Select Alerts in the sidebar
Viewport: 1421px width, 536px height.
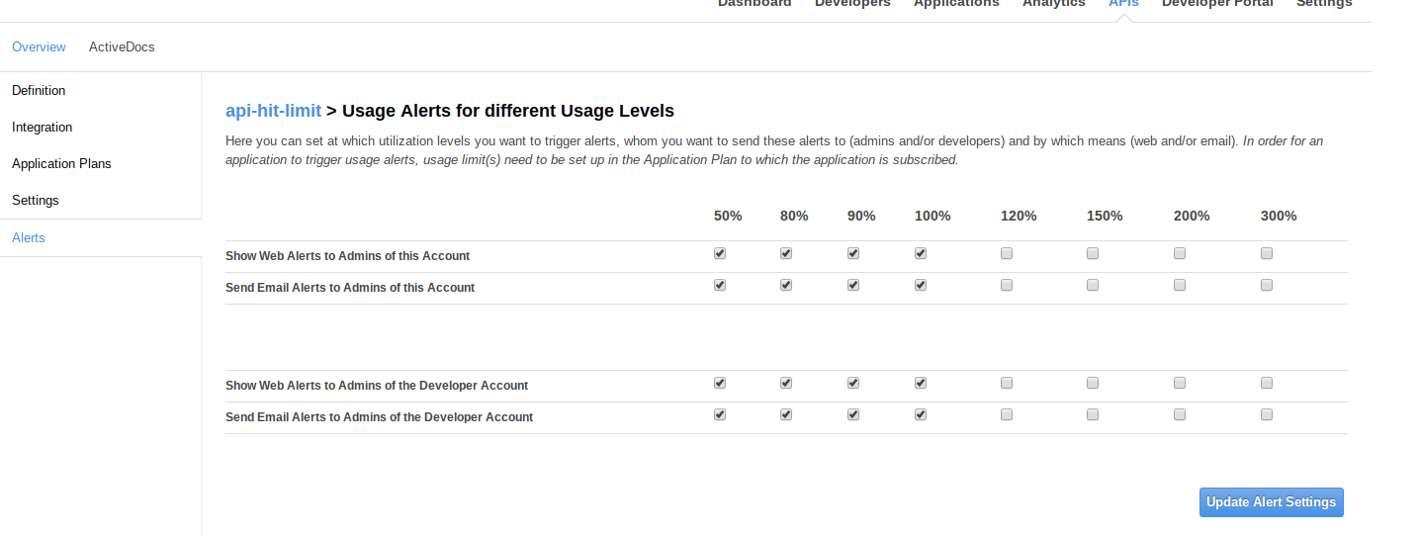click(29, 238)
